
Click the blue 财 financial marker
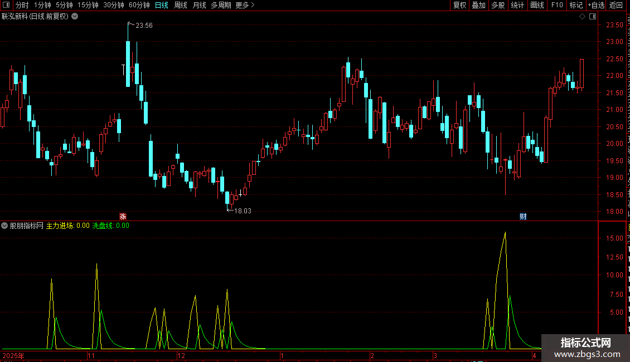click(x=523, y=216)
